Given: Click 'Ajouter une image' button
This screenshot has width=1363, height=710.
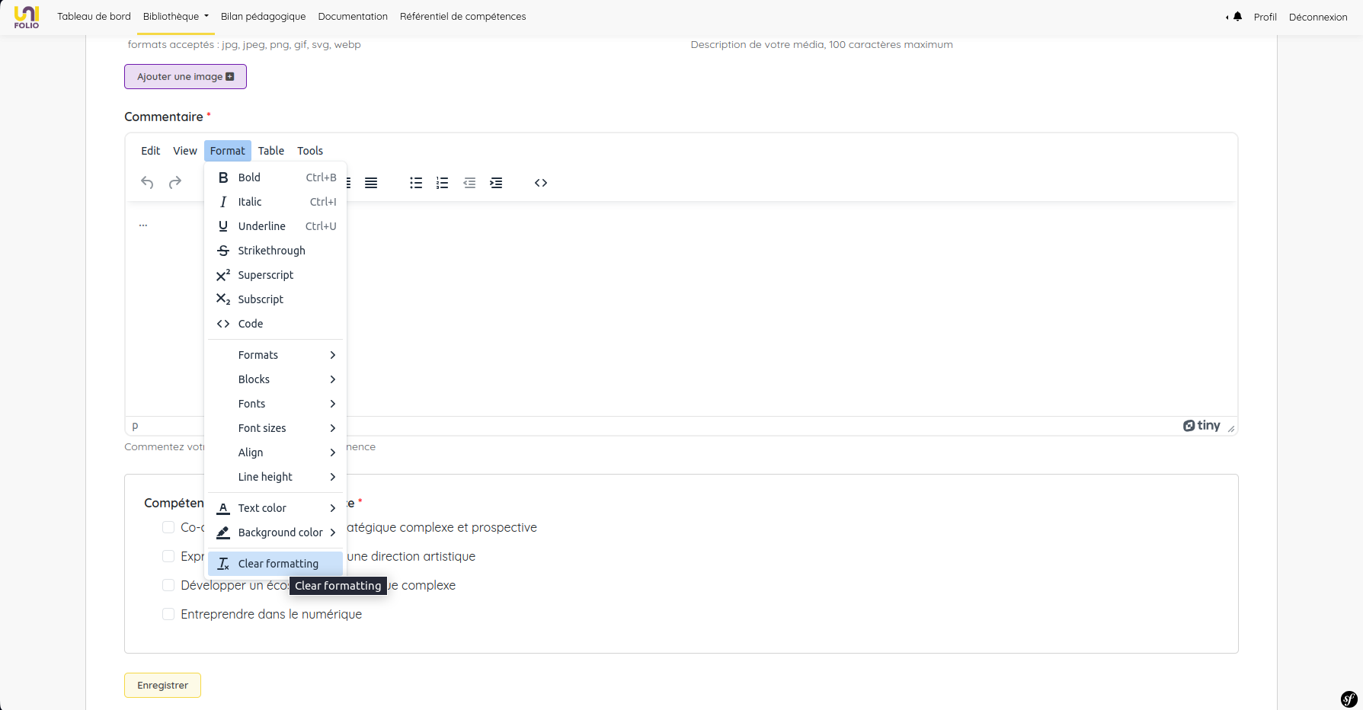Looking at the screenshot, I should click(x=185, y=77).
